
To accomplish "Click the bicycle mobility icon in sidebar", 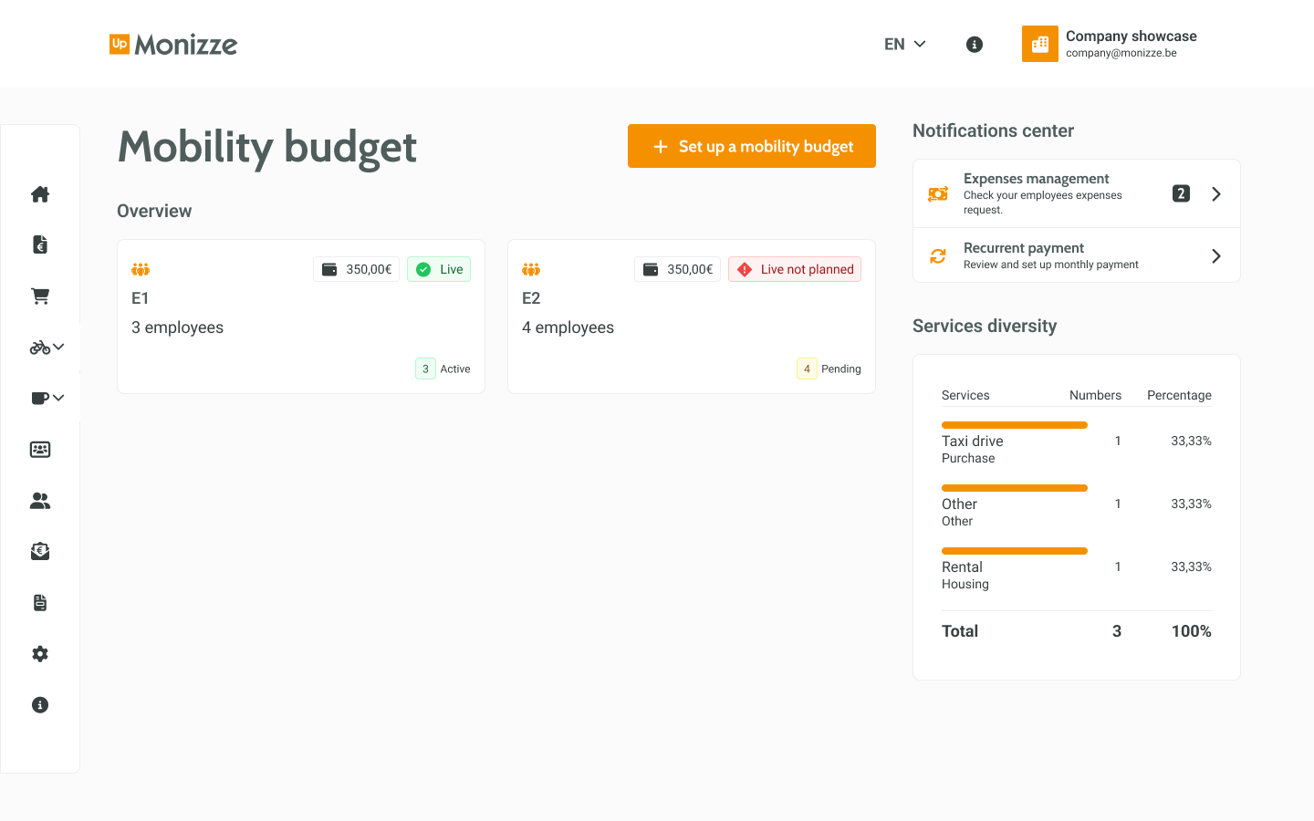I will pos(39,347).
